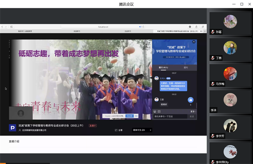Click the muted mic icon beside 马学梅

(213, 84)
